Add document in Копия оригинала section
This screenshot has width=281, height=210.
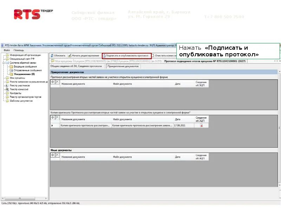click(53, 118)
